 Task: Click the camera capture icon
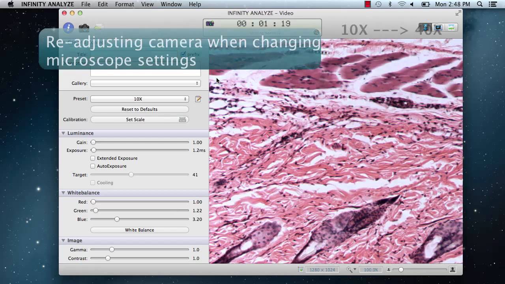click(84, 28)
